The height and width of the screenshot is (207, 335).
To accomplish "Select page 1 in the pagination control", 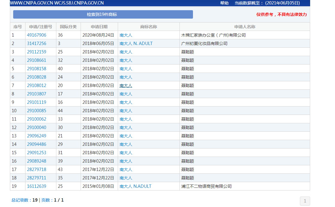I will 305,201.
